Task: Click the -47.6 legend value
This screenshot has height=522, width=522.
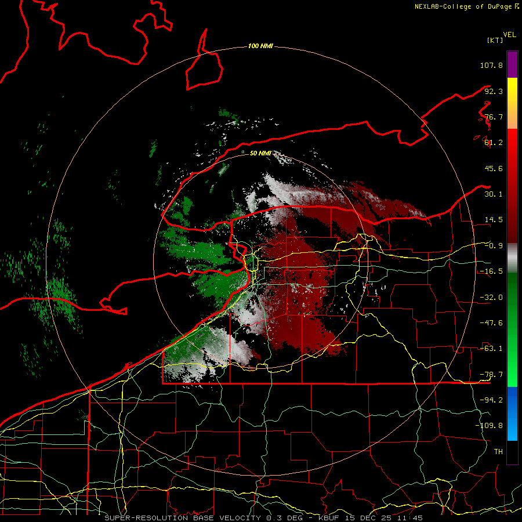Action: coord(491,323)
